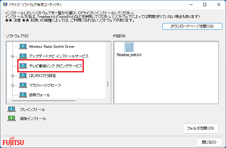This screenshot has width=226, height=148.
Task: Click the blue プレインストール legend icon
Action: pyautogui.click(x=12, y=109)
